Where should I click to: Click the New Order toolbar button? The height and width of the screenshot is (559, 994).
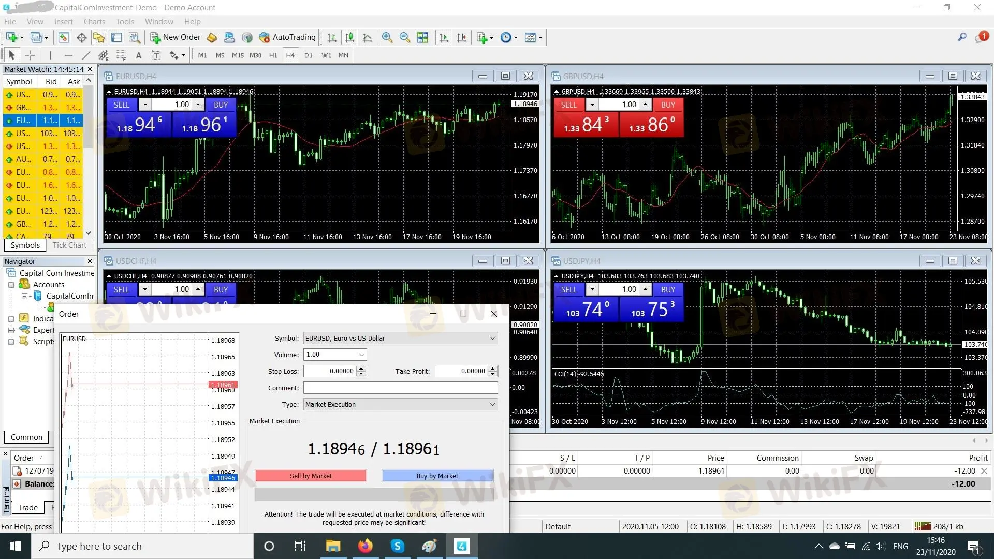tap(176, 37)
